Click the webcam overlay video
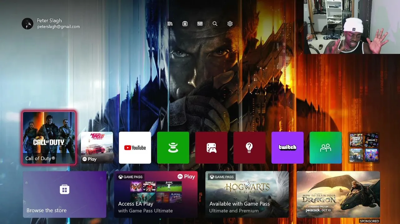This screenshot has height=224, width=400. pos(352,27)
